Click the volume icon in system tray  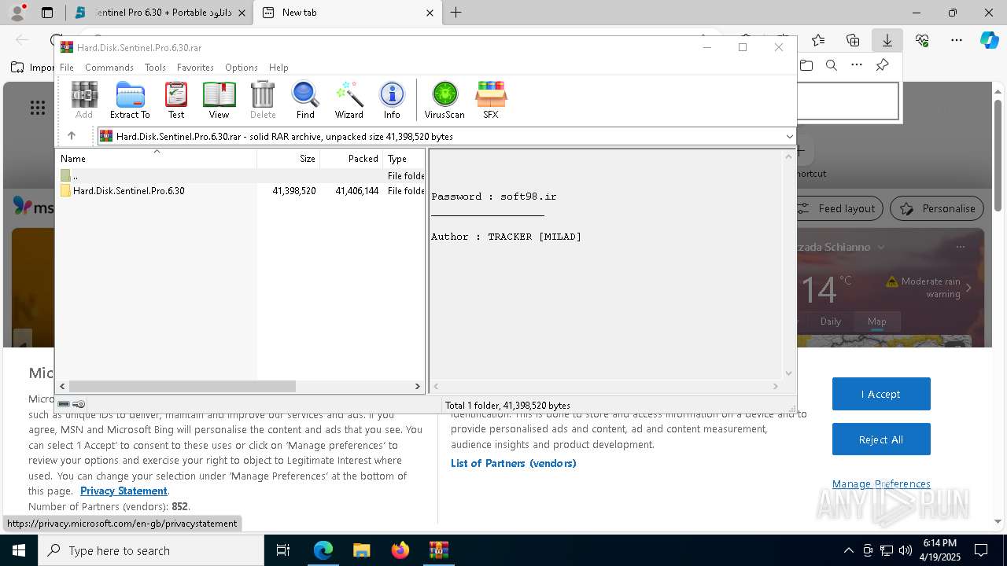point(906,550)
